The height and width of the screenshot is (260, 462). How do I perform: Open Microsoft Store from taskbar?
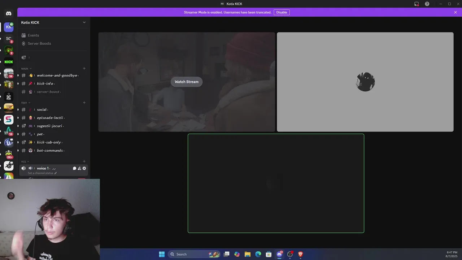point(269,254)
